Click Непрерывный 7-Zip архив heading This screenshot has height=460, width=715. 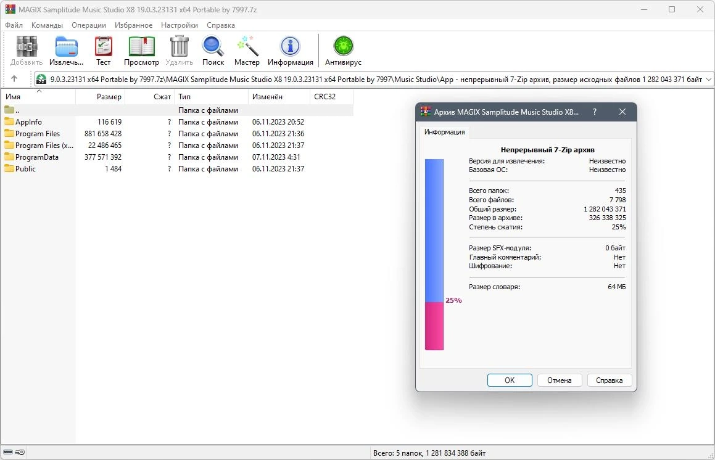click(548, 150)
